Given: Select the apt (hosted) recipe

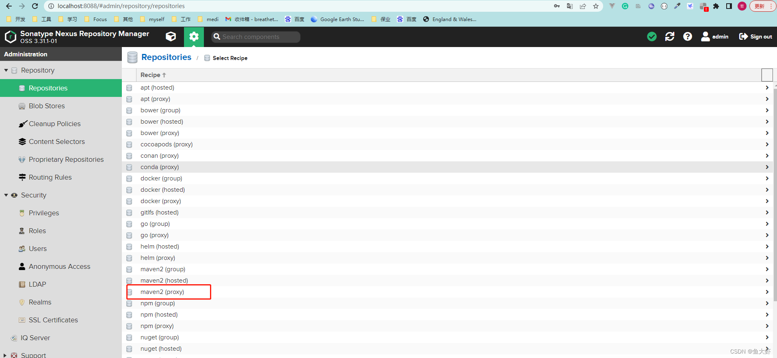Looking at the screenshot, I should [x=447, y=88].
